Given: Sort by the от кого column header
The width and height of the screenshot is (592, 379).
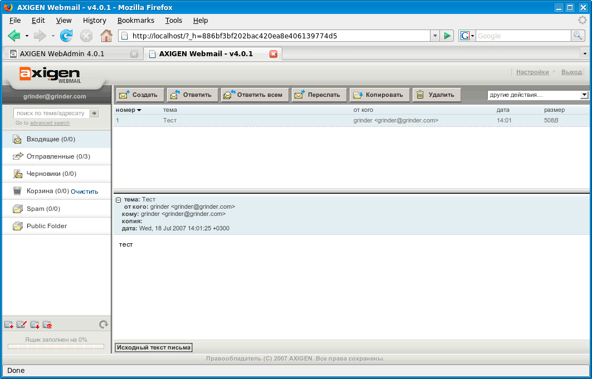Looking at the screenshot, I should click(363, 110).
